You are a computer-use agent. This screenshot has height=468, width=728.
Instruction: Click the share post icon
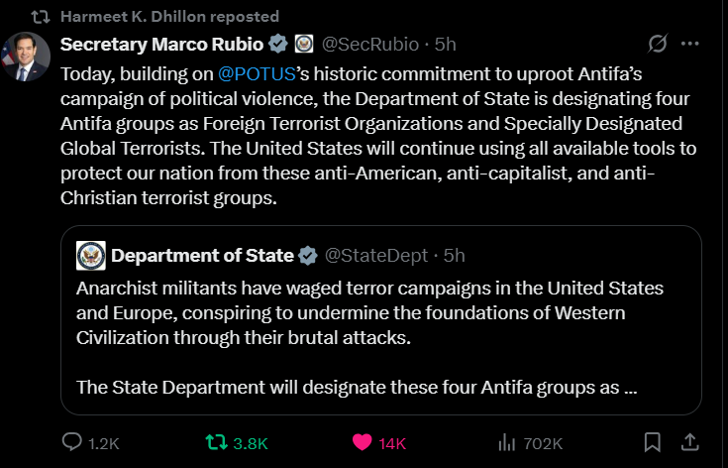tap(692, 442)
